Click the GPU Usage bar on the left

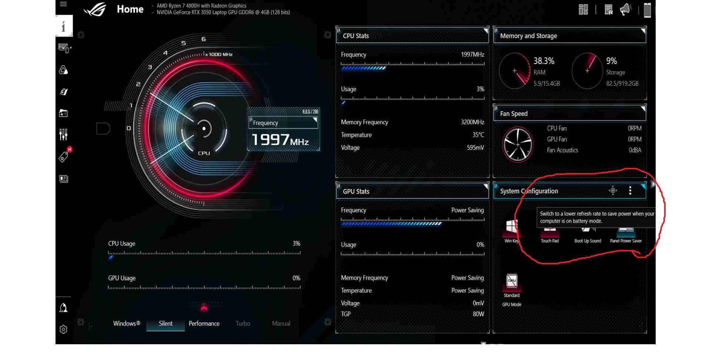(x=204, y=287)
